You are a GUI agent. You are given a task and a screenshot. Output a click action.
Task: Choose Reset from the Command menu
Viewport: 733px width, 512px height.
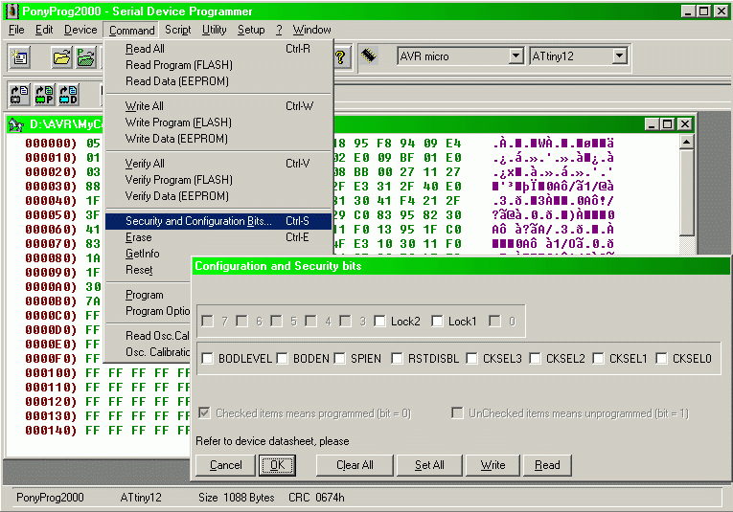point(149,270)
